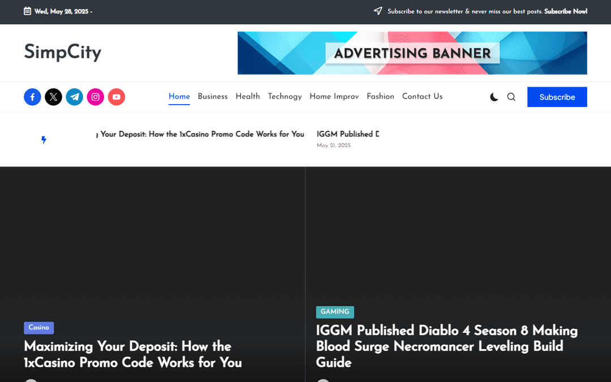Screen dimensions: 611x382
Task: Click the lightning bolt trending icon
Action: (44, 140)
